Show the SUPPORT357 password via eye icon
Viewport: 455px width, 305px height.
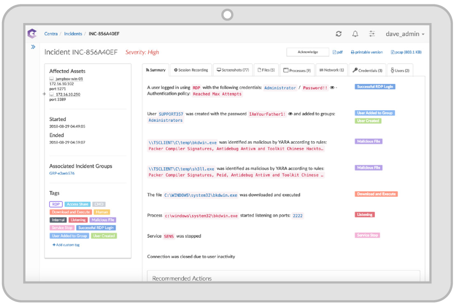tap(290, 114)
